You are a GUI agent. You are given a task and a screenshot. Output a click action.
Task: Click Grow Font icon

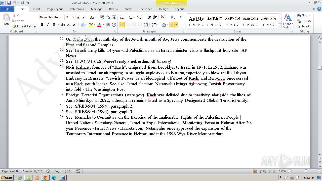click(78, 17)
